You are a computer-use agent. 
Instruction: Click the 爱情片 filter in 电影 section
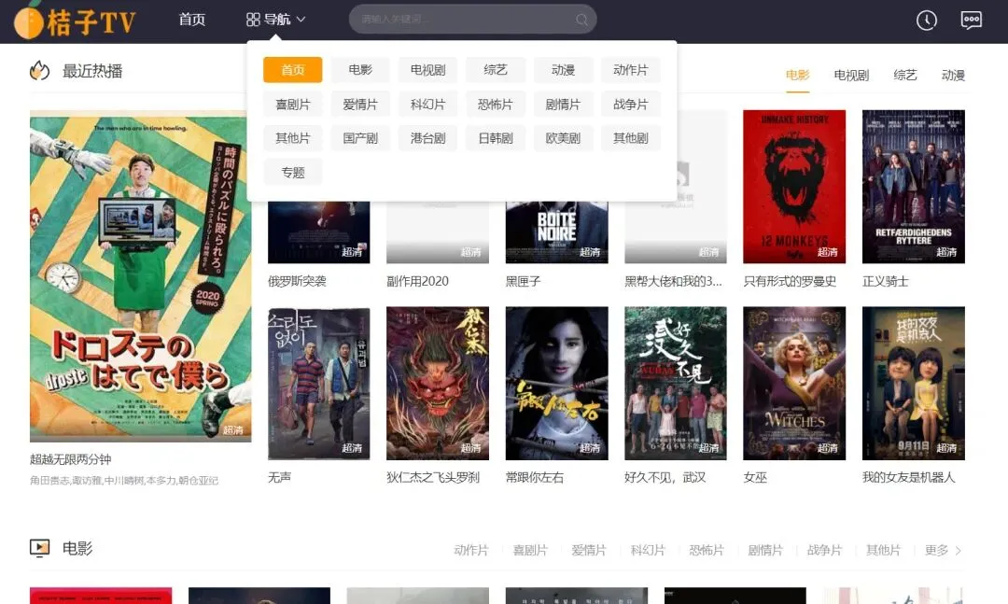coord(589,551)
